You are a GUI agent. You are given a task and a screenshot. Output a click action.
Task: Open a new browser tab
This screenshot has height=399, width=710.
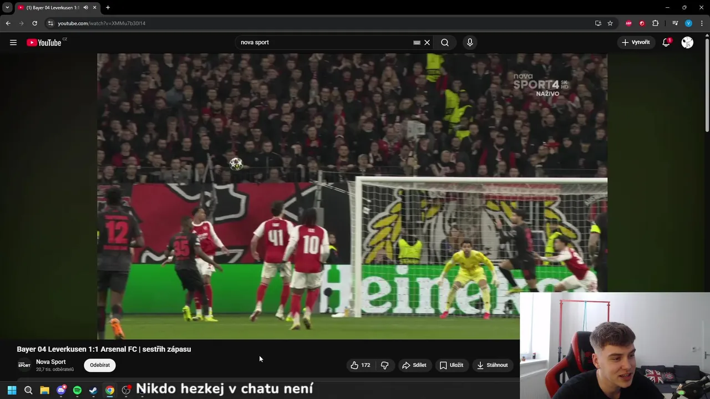click(108, 7)
